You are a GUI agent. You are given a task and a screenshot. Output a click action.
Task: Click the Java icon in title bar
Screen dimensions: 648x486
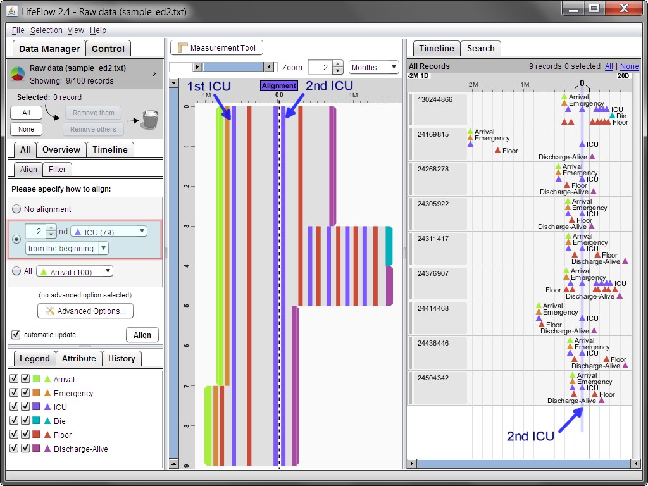point(11,11)
